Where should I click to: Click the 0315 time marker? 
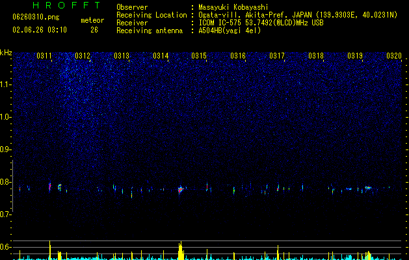199,56
